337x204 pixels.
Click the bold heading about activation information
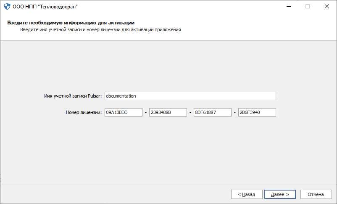pos(74,22)
